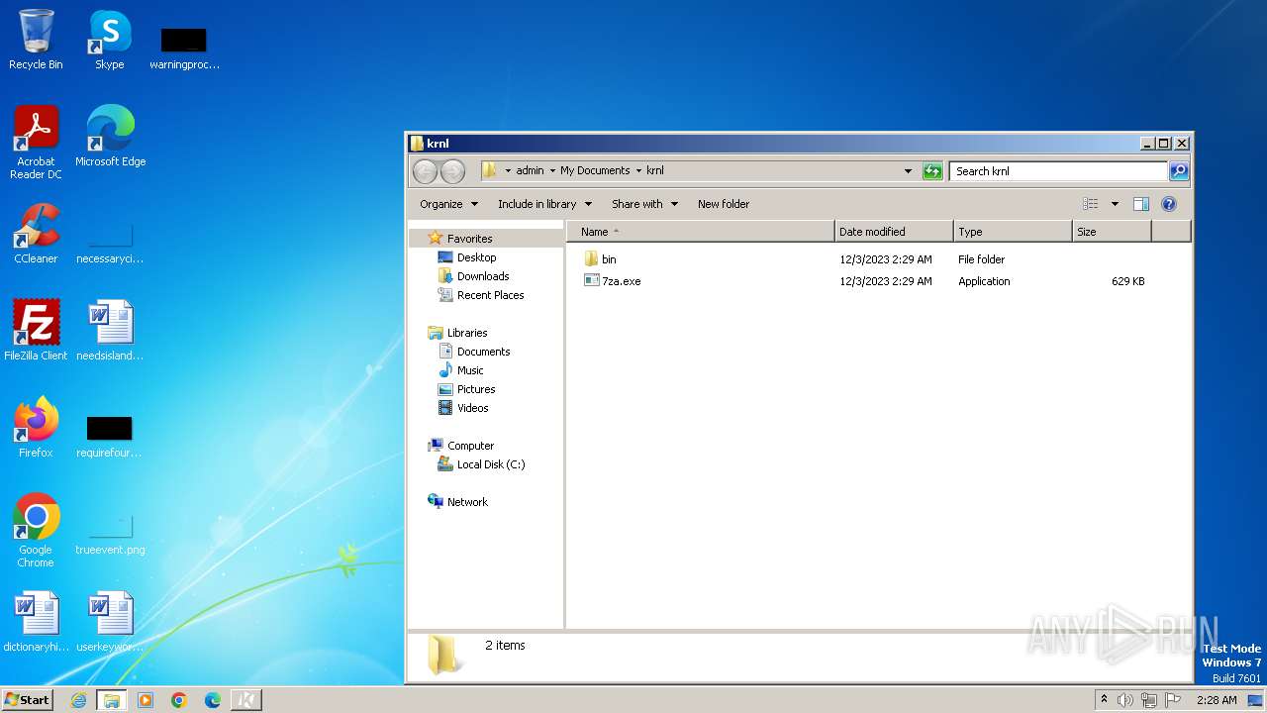
Task: Click the search magnifier icon
Action: pos(1178,171)
